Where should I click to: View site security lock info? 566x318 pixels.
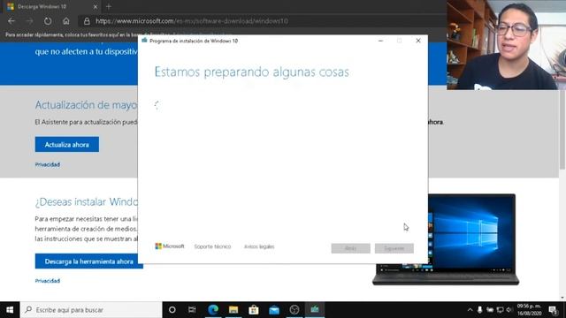(x=87, y=21)
